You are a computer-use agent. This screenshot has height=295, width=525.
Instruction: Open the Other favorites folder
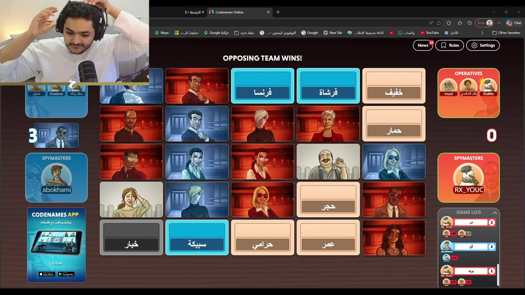click(x=506, y=33)
